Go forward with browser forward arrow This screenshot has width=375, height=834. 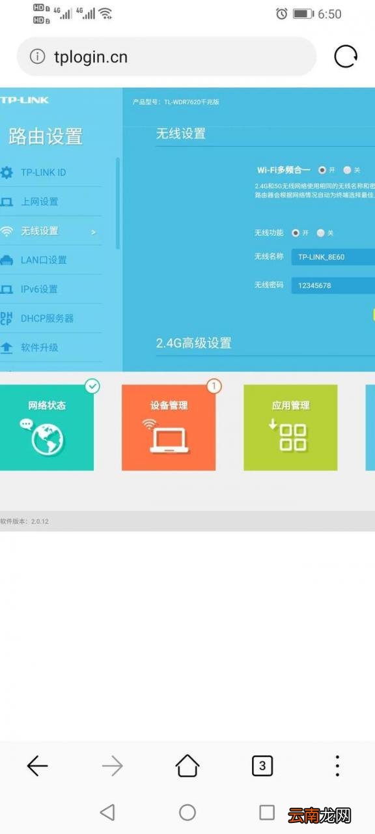[112, 766]
